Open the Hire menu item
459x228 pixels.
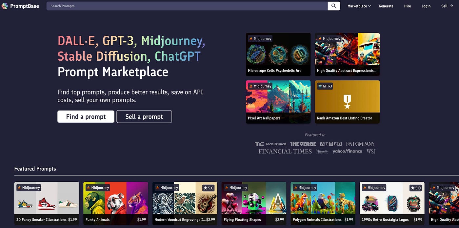pos(408,6)
